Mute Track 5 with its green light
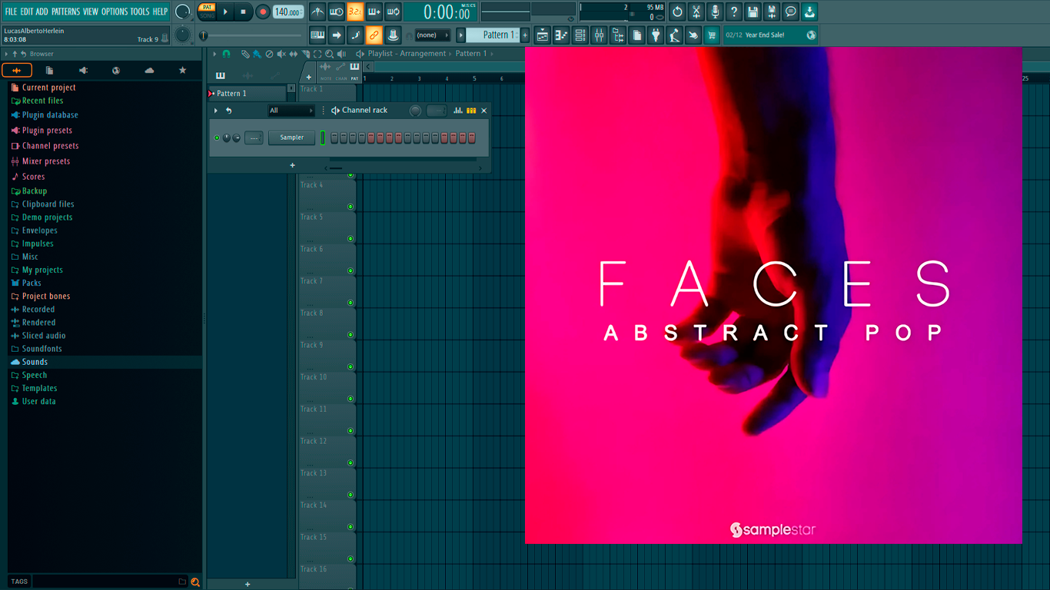This screenshot has width=1050, height=590. click(x=351, y=238)
